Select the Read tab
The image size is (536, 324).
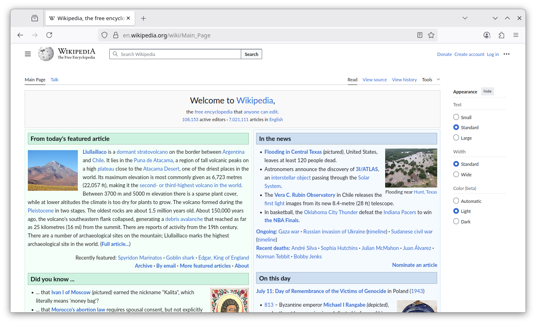[352, 80]
